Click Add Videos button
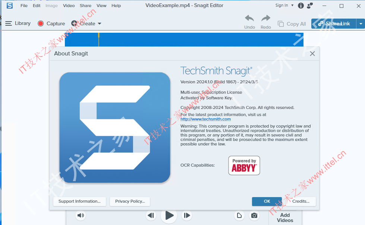365x225 pixels. pyautogui.click(x=285, y=218)
